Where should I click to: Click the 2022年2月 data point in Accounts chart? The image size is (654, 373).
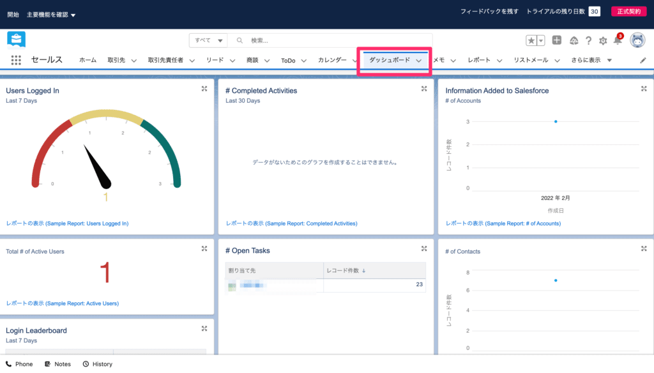point(556,121)
